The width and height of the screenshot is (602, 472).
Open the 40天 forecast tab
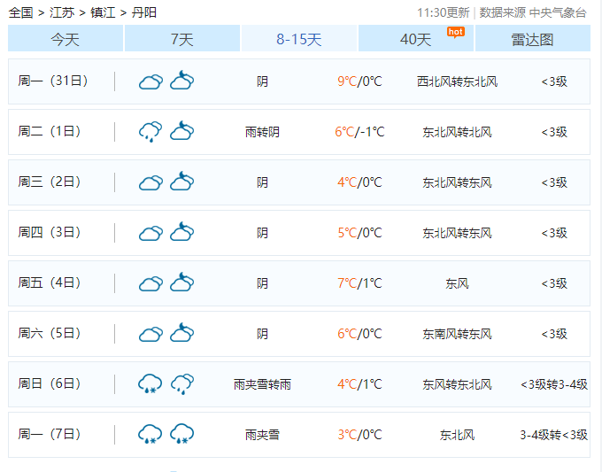pyautogui.click(x=416, y=38)
